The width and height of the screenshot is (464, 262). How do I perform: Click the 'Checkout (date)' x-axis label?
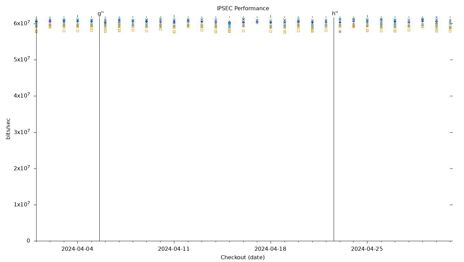pyautogui.click(x=243, y=258)
